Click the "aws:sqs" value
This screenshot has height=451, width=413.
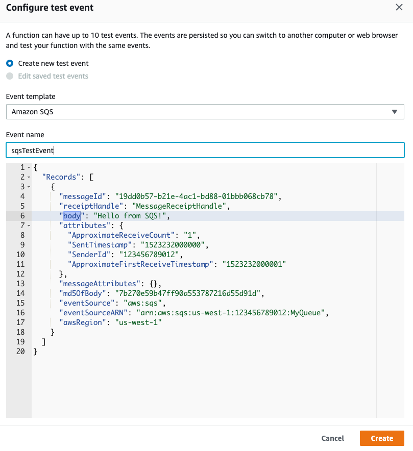click(143, 303)
